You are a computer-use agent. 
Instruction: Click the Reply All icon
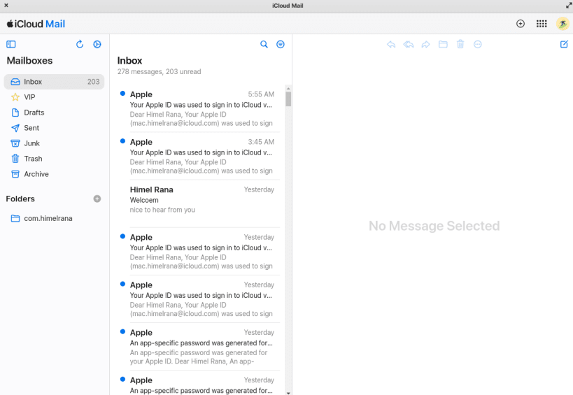(408, 44)
